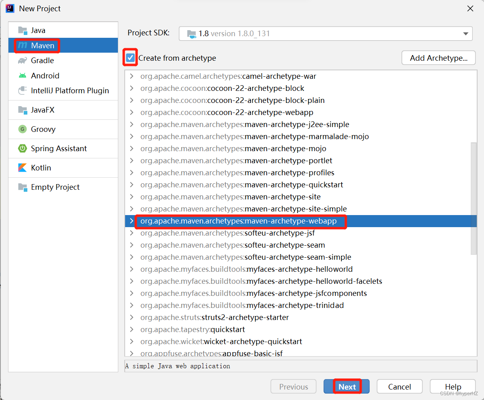Click the Cancel button
This screenshot has width=484, height=400.
(400, 387)
